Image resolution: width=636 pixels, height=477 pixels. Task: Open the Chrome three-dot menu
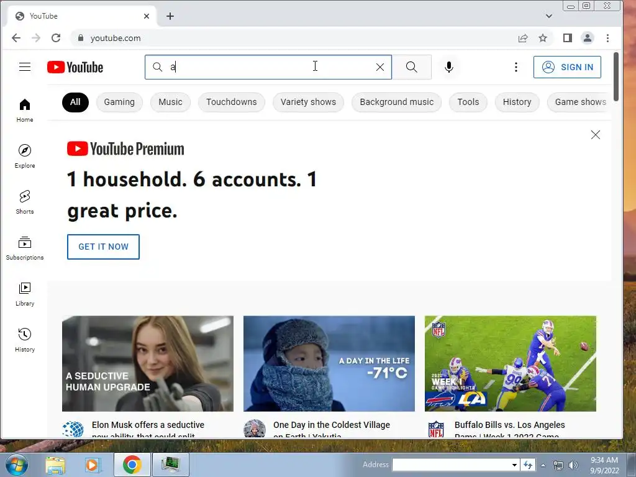607,38
